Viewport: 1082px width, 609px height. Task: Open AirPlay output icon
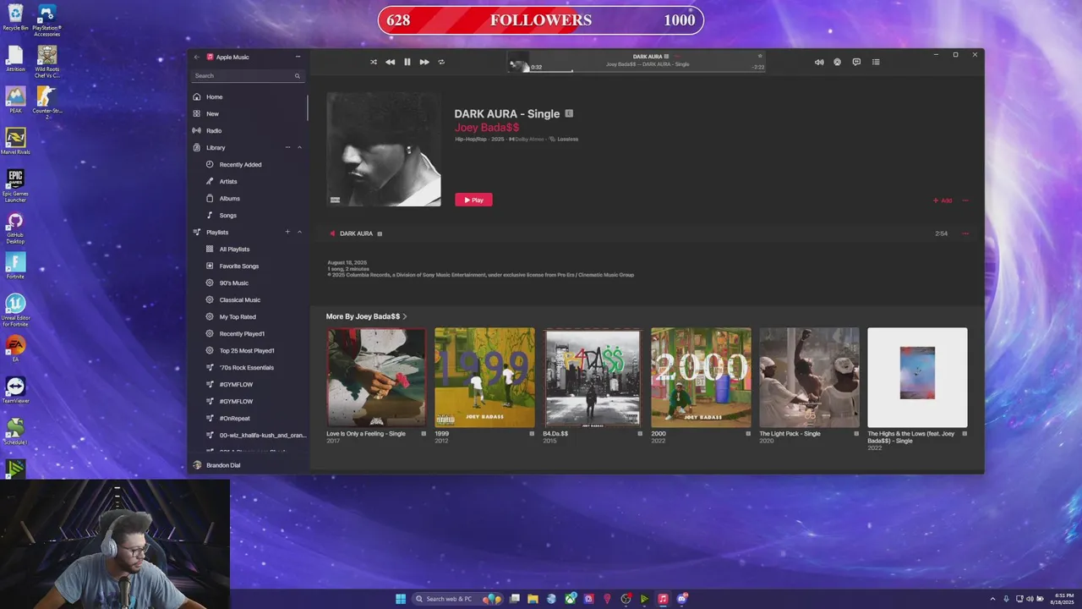[837, 62]
